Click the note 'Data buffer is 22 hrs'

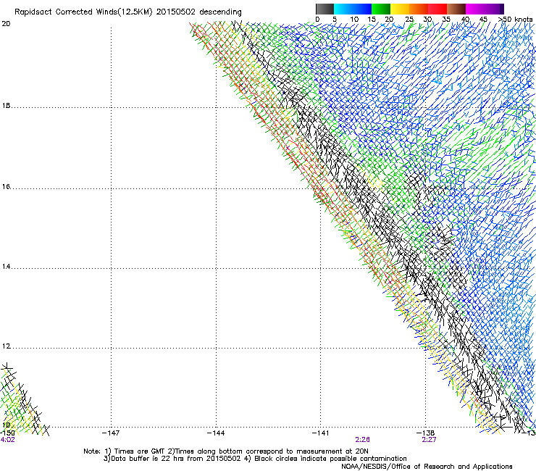coord(148,459)
